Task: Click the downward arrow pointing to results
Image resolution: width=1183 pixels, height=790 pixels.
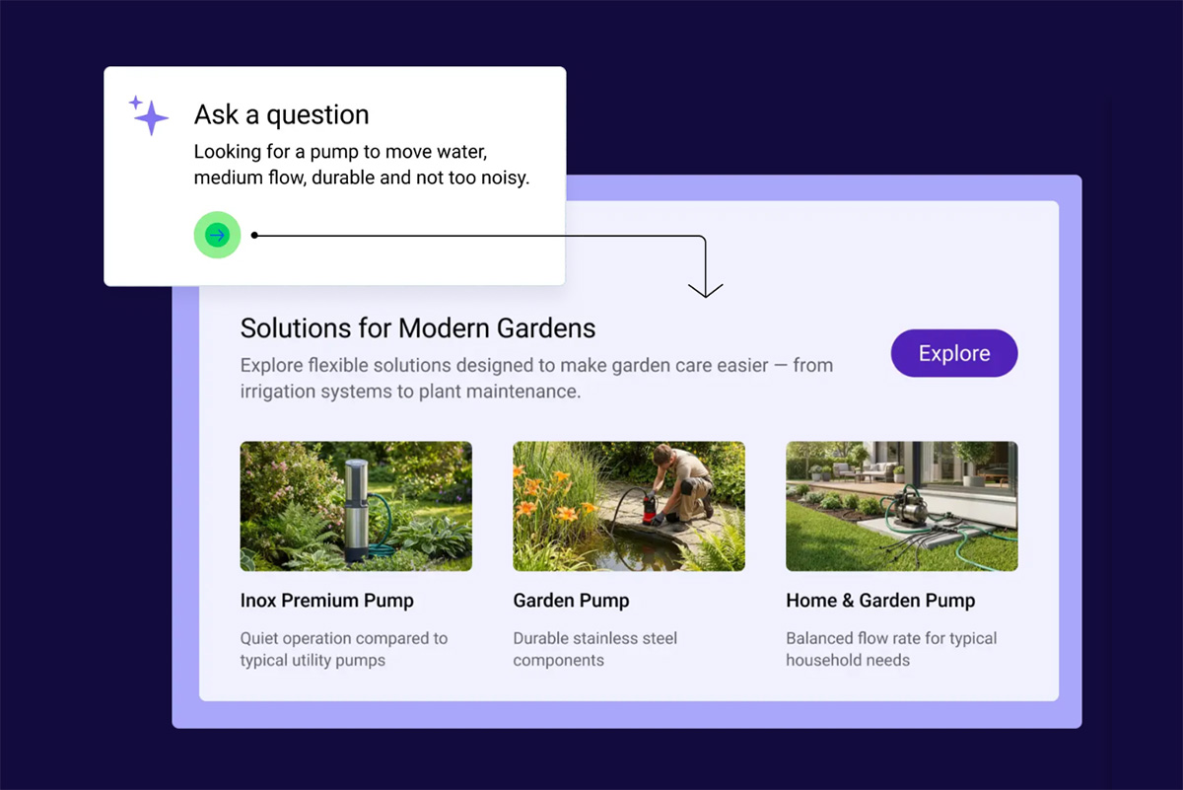Action: 706,287
